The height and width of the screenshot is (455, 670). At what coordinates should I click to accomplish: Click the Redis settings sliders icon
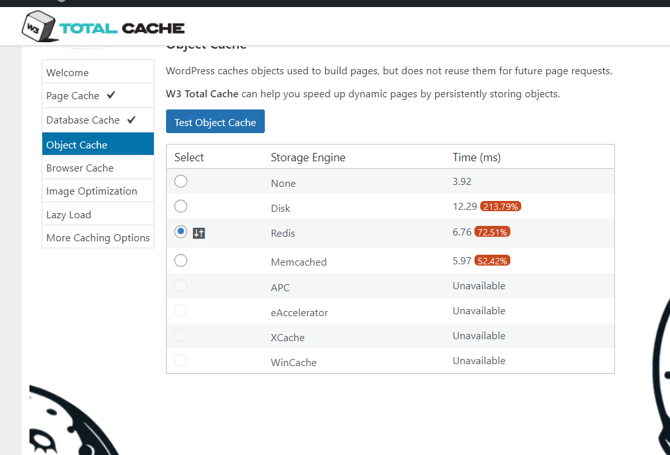pyautogui.click(x=199, y=234)
